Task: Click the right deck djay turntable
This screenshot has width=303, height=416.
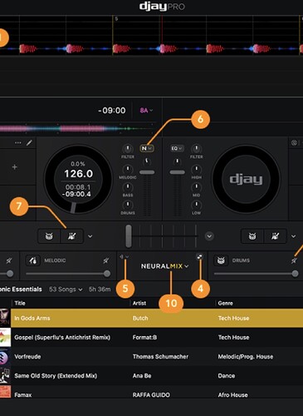Action: pyautogui.click(x=246, y=179)
